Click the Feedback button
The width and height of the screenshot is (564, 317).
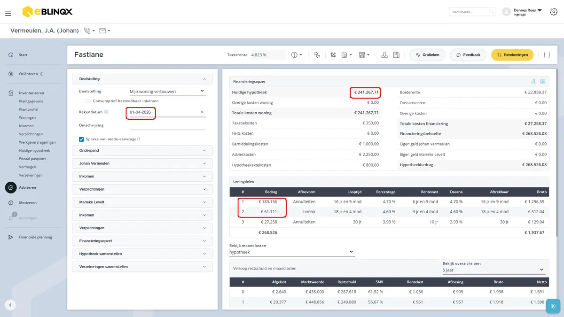tap(468, 55)
